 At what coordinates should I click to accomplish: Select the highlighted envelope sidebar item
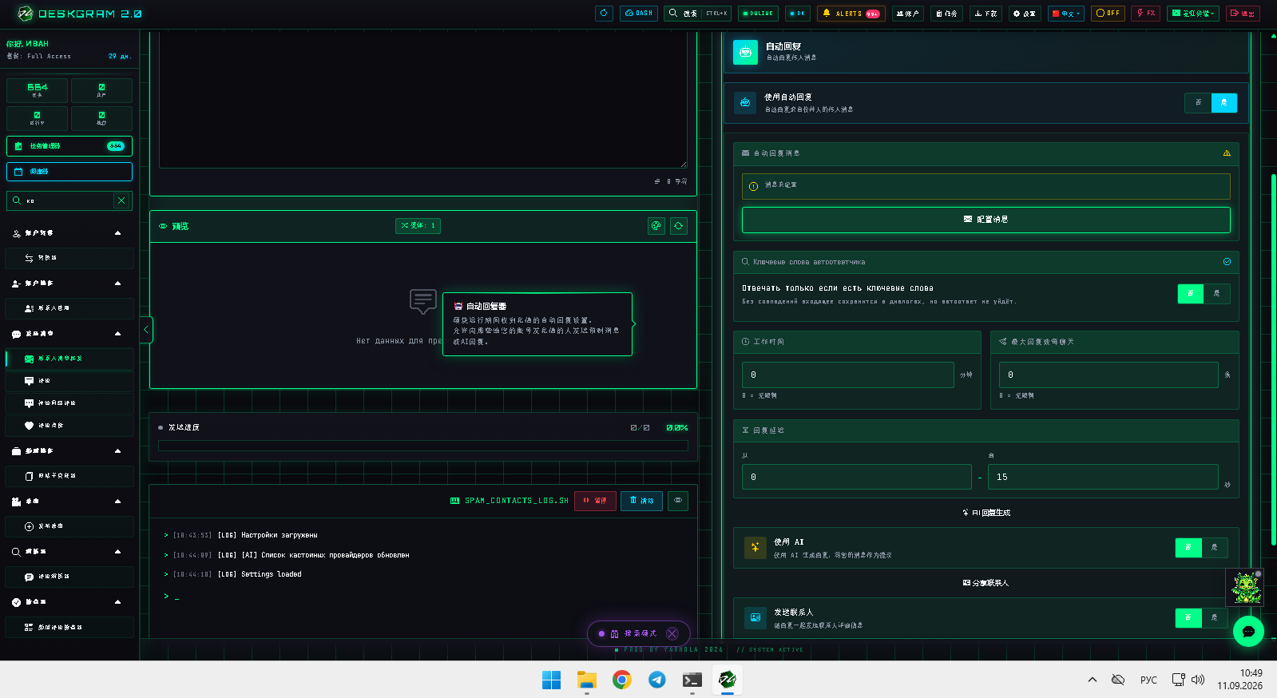[x=69, y=359]
